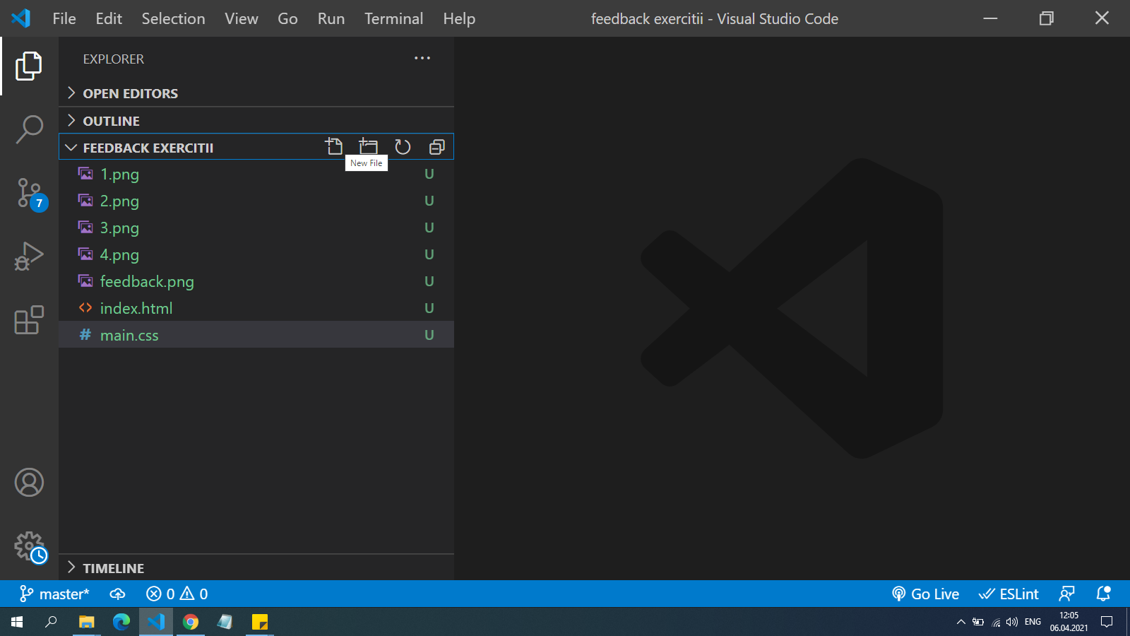Collapse all folders in explorer
1130x636 pixels.
[436, 147]
